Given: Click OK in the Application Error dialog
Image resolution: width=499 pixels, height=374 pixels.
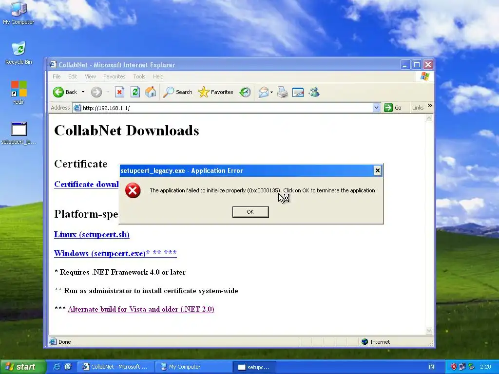Looking at the screenshot, I should point(250,212).
